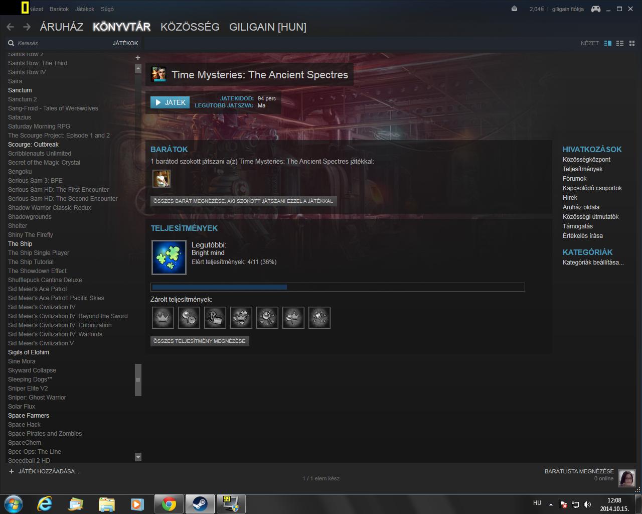Click the achievements progress bar
Viewport: 642px width, 514px height.
click(x=338, y=287)
